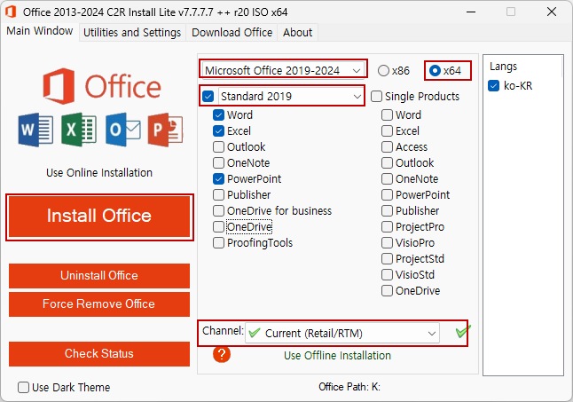573x402 pixels.
Task: Click the Outlook application icon
Action: [122, 130]
